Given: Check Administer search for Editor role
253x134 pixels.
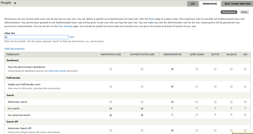Looking at the screenshot, I should (x=215, y=102).
